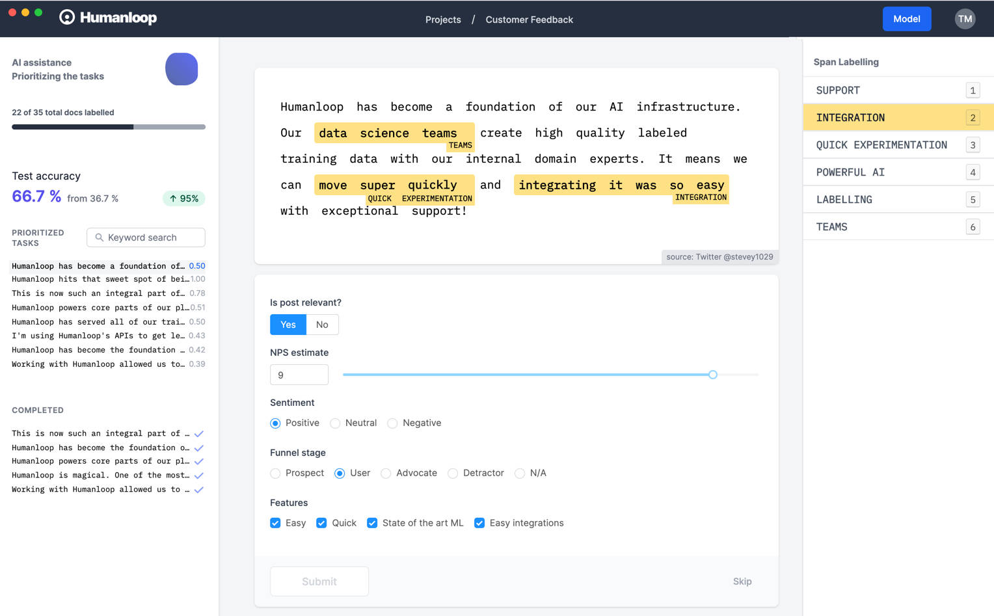The height and width of the screenshot is (616, 994).
Task: Click the 'Projects' breadcrumb item
Action: [x=443, y=20]
